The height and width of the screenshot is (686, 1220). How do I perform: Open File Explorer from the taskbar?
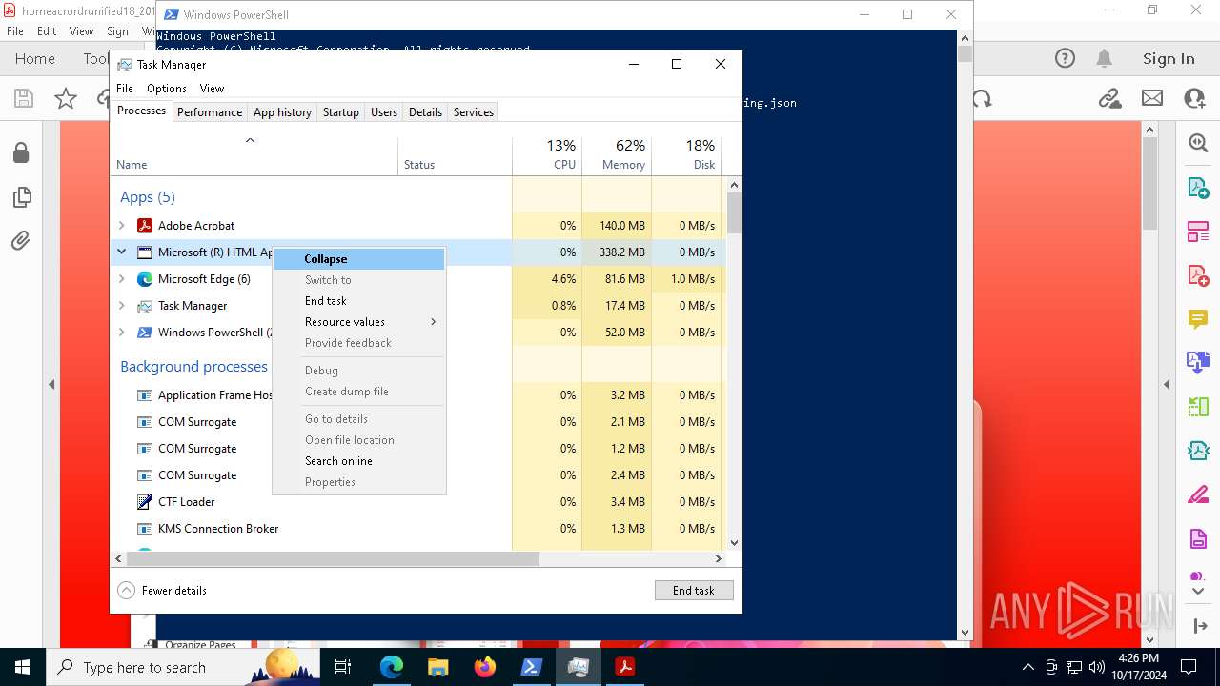[438, 667]
